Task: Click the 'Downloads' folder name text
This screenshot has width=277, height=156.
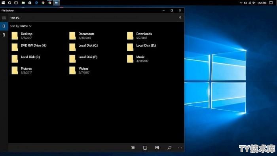Action: pyautogui.click(x=144, y=34)
